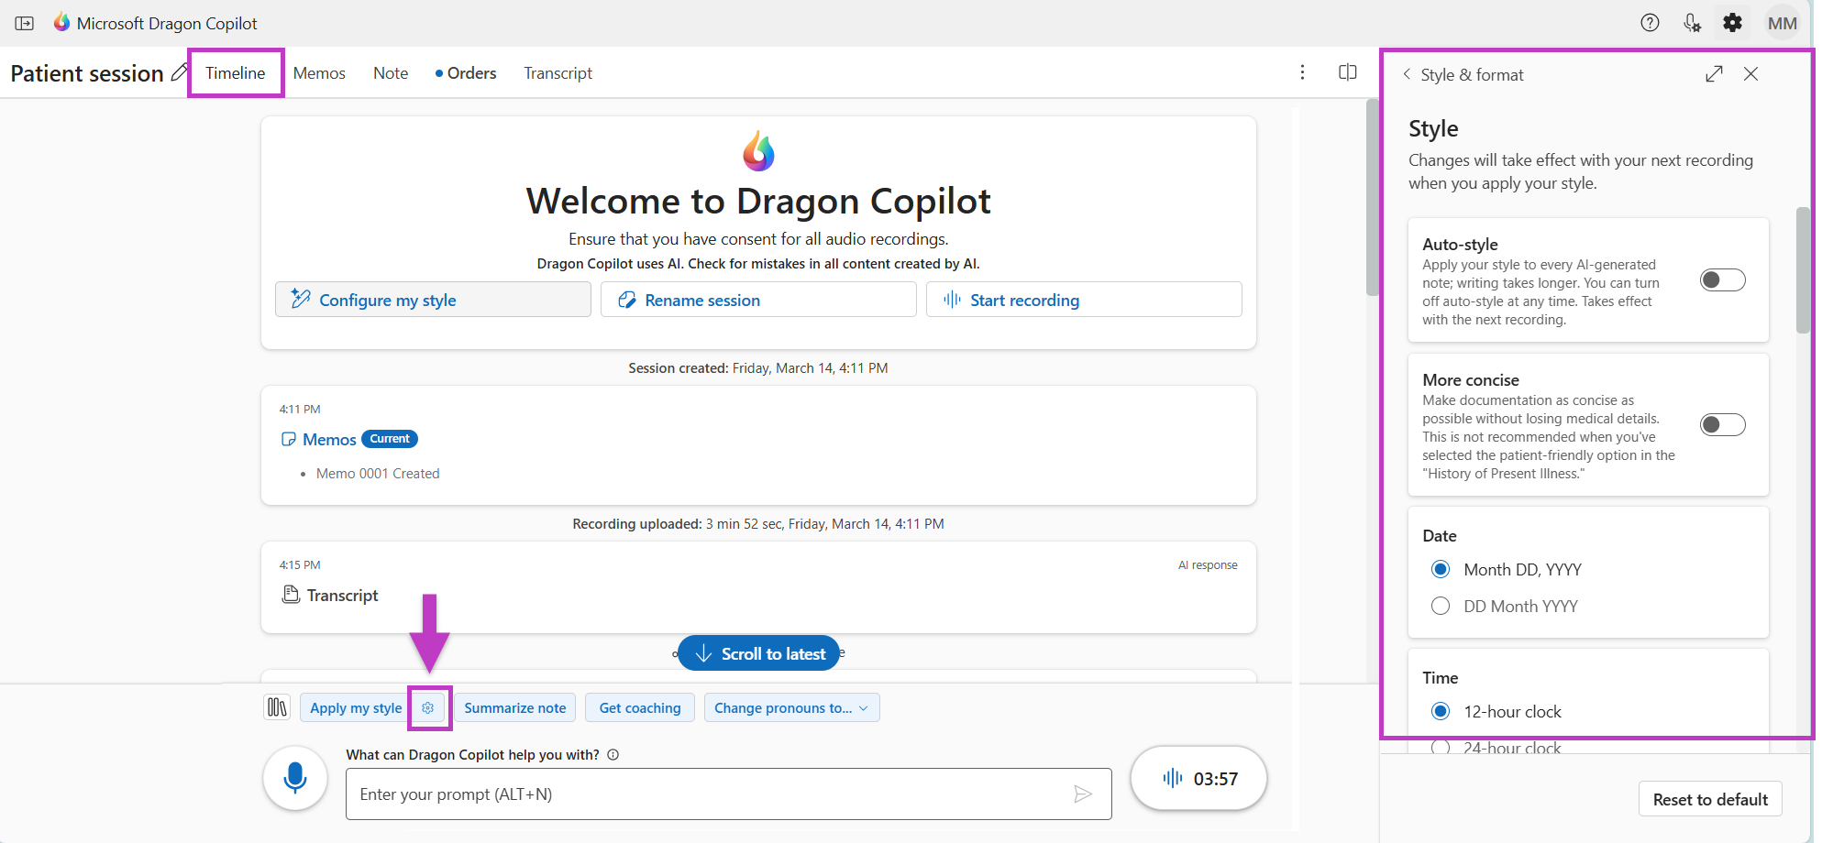Screen dimensions: 1822x843
Task: Click the Style panel vertical scrollbar
Action: pos(1803,270)
